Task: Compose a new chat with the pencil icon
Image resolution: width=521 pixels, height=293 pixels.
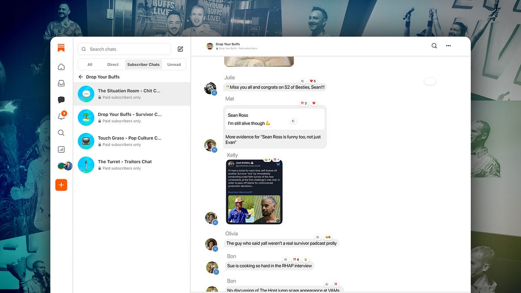Action: 181,49
